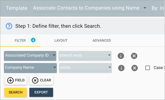Click the plus icon to add a field

pos(10,80)
